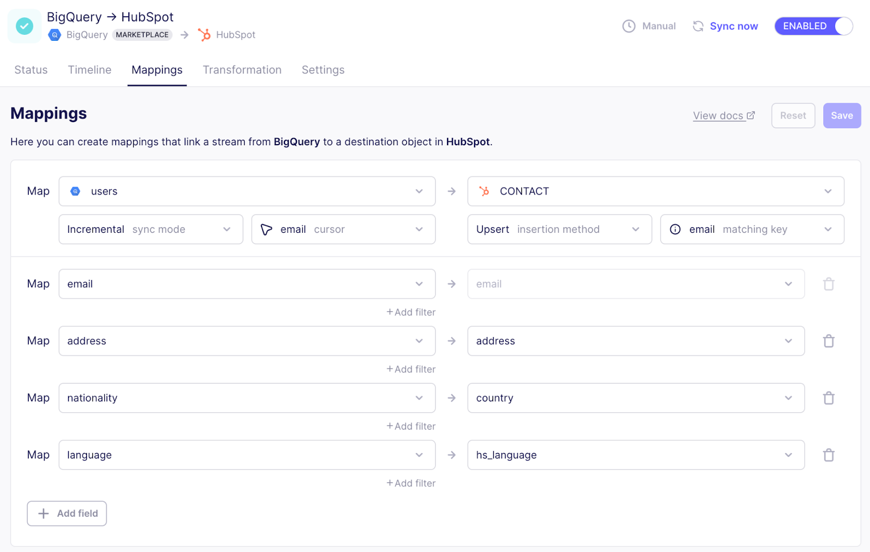Click the Add field button

point(67,513)
